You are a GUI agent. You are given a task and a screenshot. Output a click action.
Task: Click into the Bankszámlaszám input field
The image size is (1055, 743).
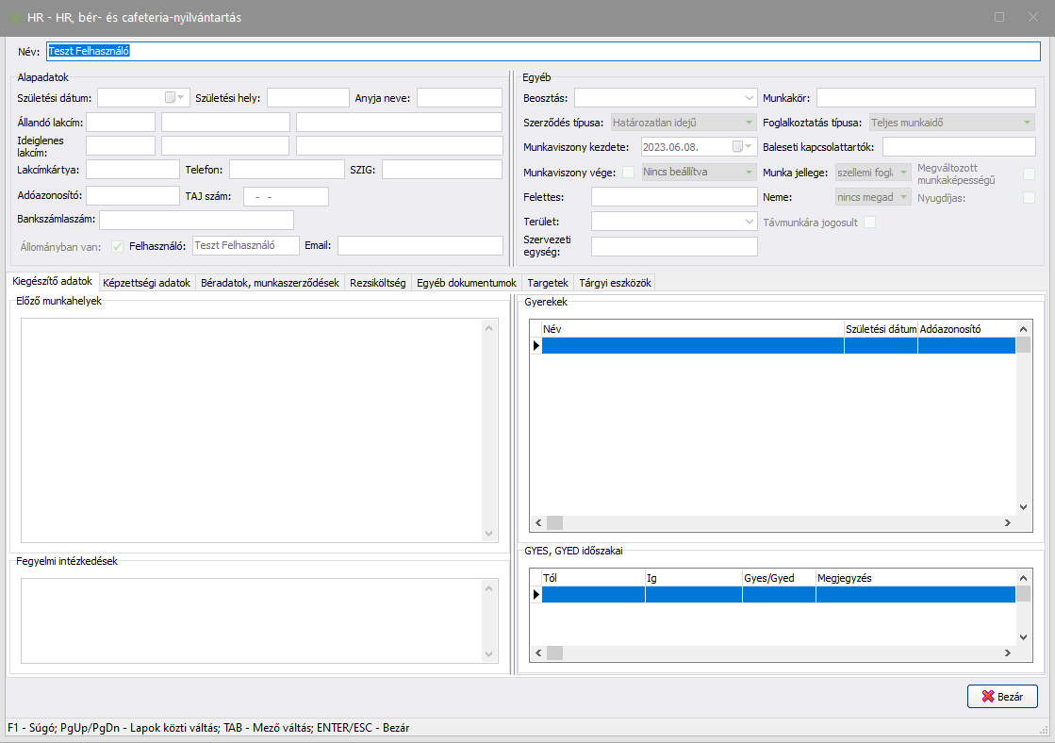(196, 220)
